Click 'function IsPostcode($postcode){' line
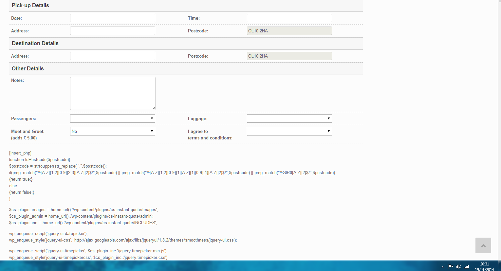The width and height of the screenshot is (501, 271). point(40,160)
